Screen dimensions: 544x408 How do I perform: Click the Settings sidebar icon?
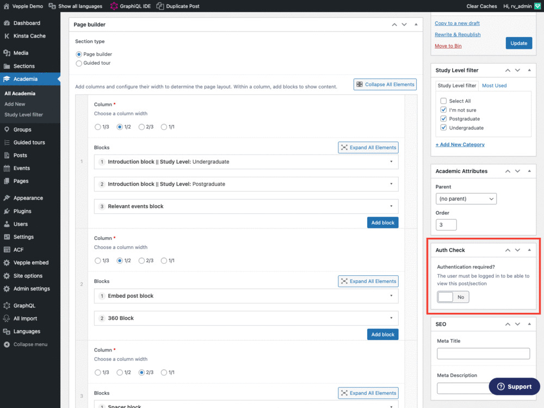click(x=7, y=237)
